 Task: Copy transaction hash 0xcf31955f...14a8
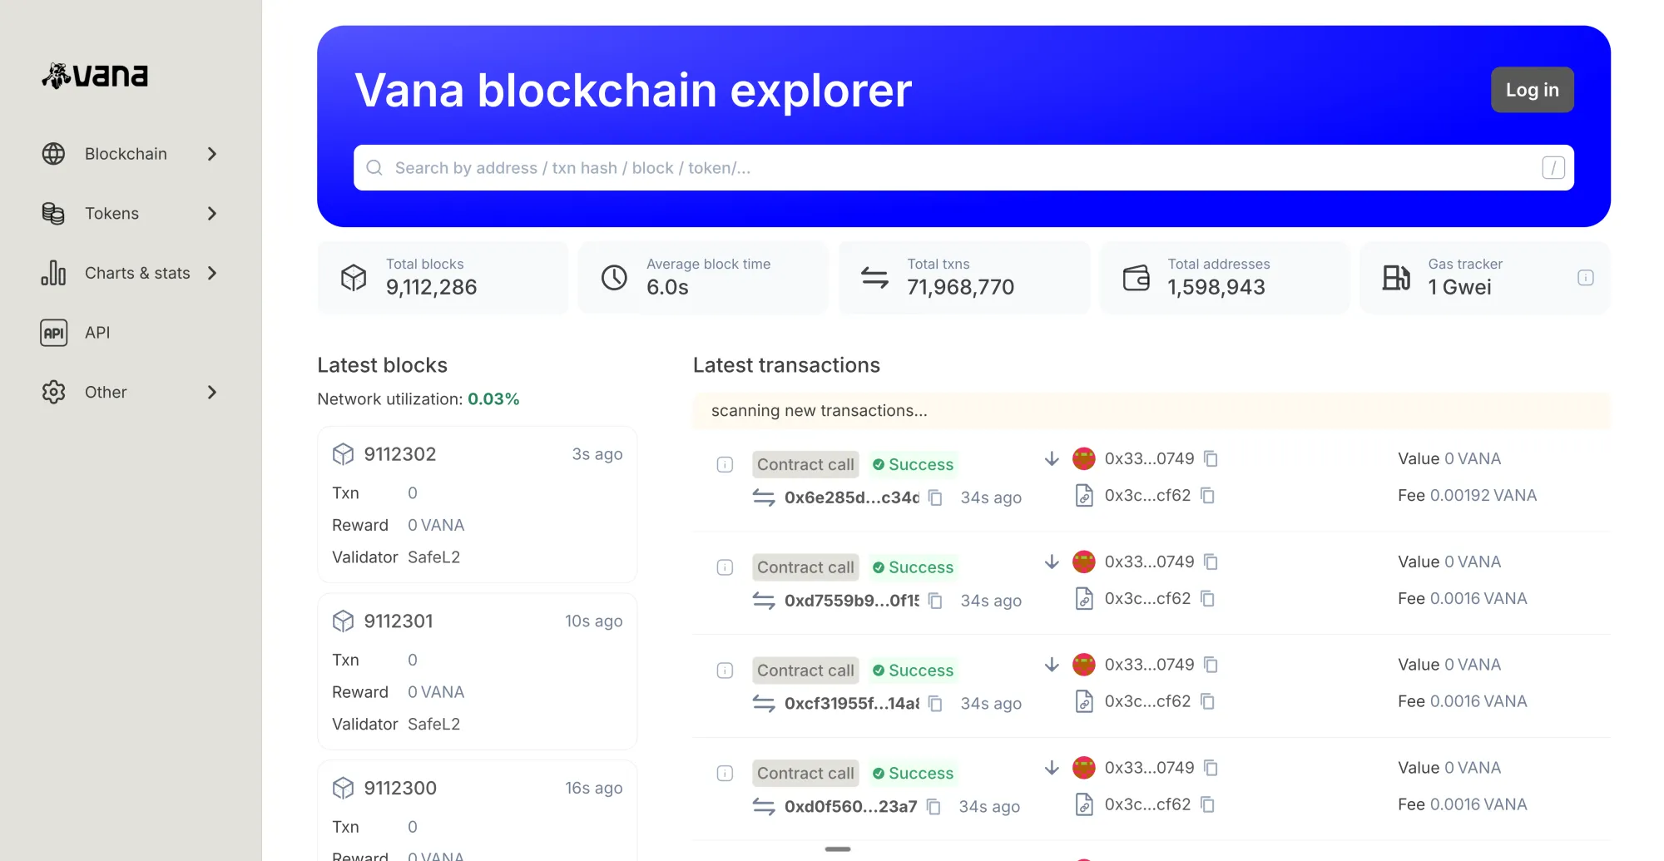click(935, 704)
